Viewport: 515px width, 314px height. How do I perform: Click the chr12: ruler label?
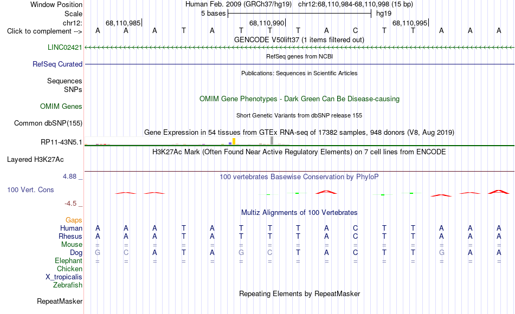pyautogui.click(x=73, y=23)
